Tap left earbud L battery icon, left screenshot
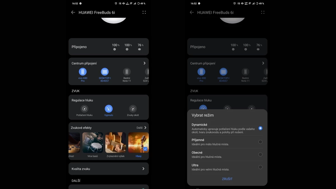Screen dimensions: 336x189 [115, 49]
